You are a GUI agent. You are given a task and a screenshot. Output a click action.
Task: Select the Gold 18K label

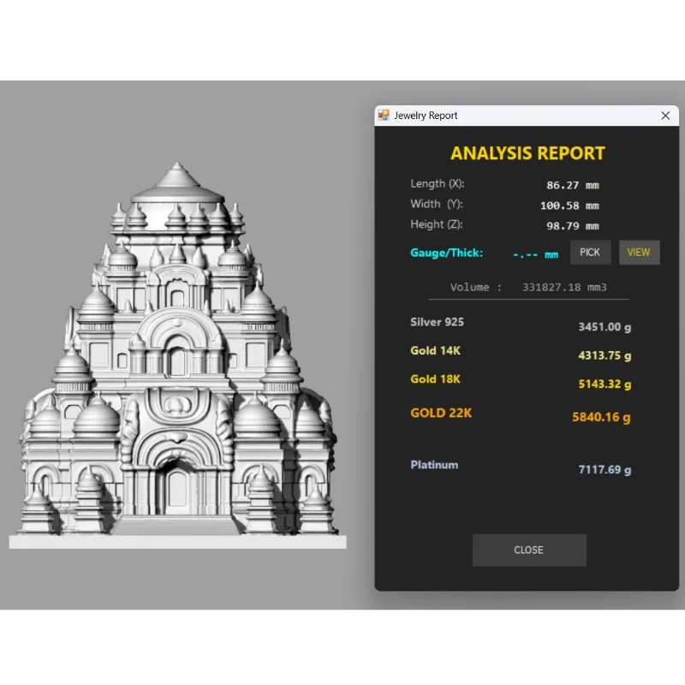click(435, 378)
